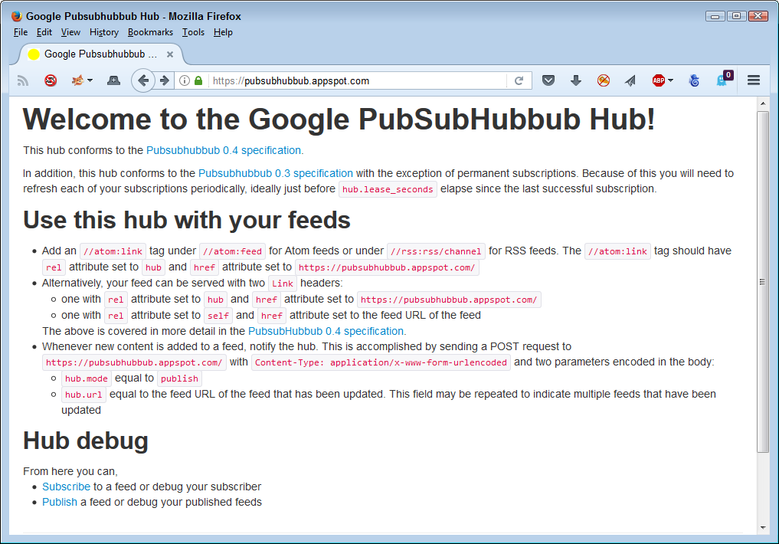Open the Edit menu
The height and width of the screenshot is (544, 779).
pos(44,32)
